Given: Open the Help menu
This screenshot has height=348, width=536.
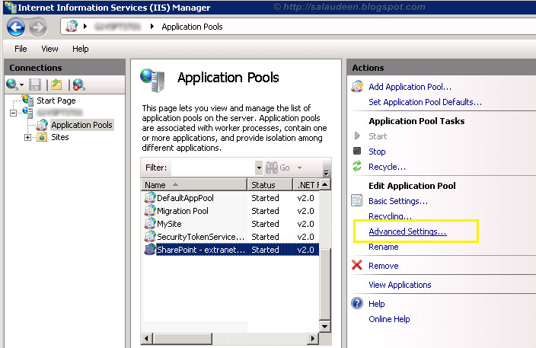Looking at the screenshot, I should (81, 49).
